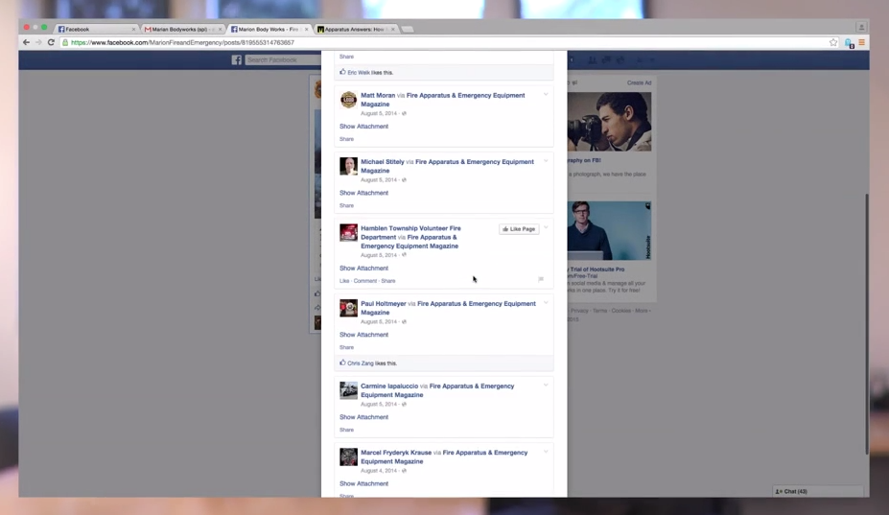Screen dimensions: 889x515
Task: Click the page's vertical scrollbar thumb
Action: [x=867, y=323]
